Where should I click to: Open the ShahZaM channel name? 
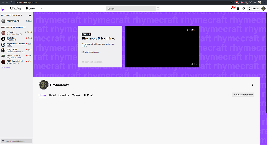[x=11, y=38]
